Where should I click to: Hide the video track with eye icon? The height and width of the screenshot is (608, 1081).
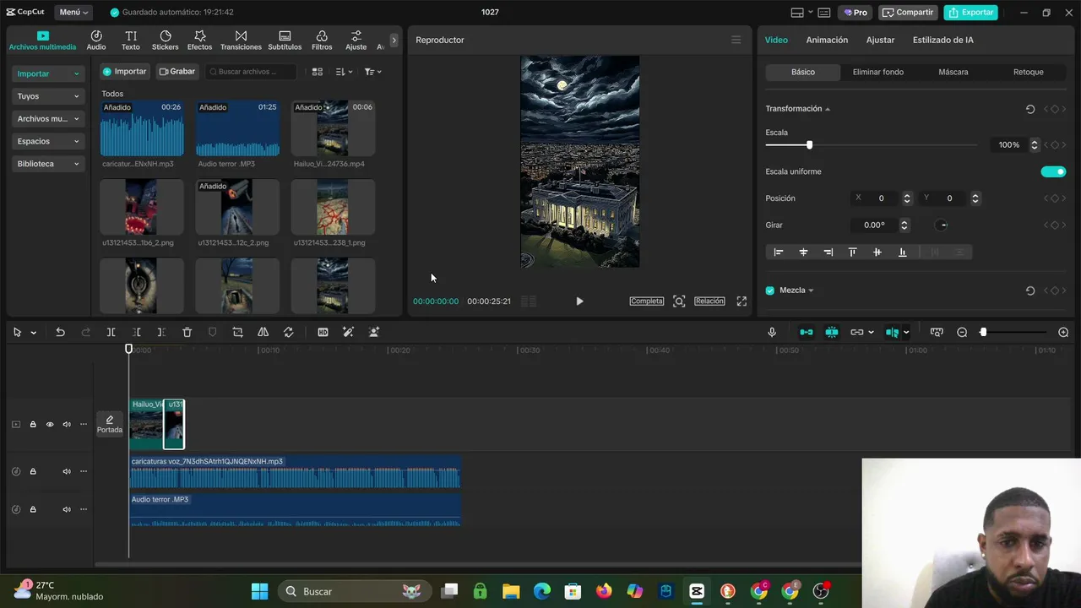tap(50, 425)
